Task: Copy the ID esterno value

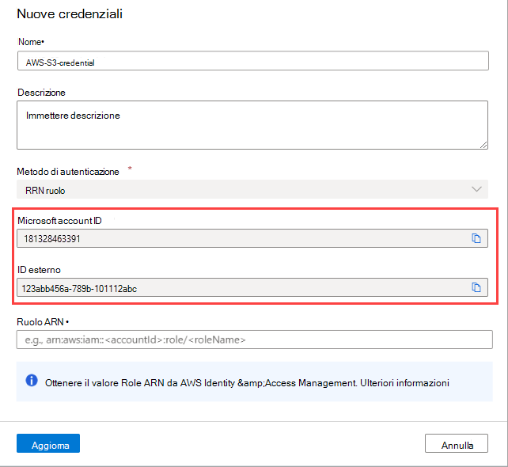Action: (476, 288)
